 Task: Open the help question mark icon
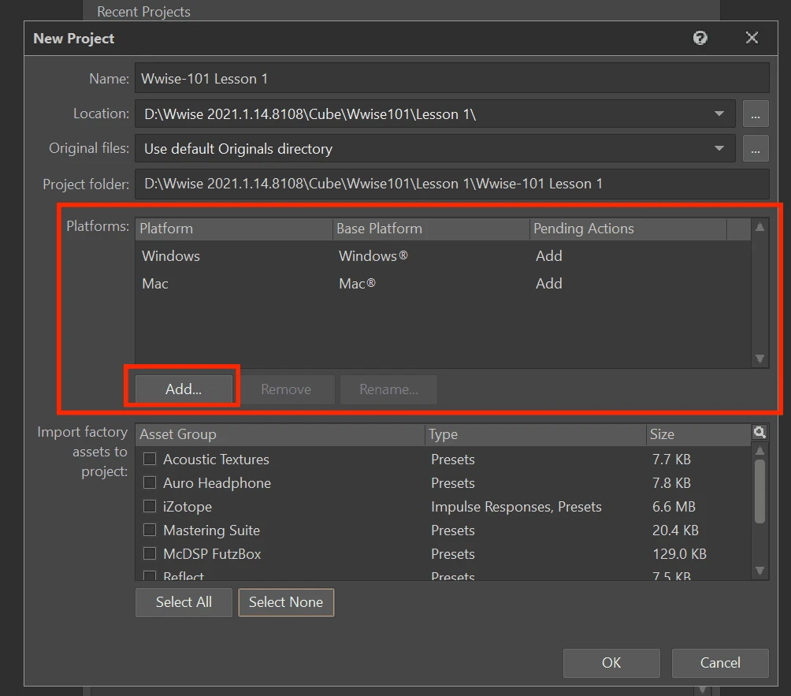pos(700,38)
